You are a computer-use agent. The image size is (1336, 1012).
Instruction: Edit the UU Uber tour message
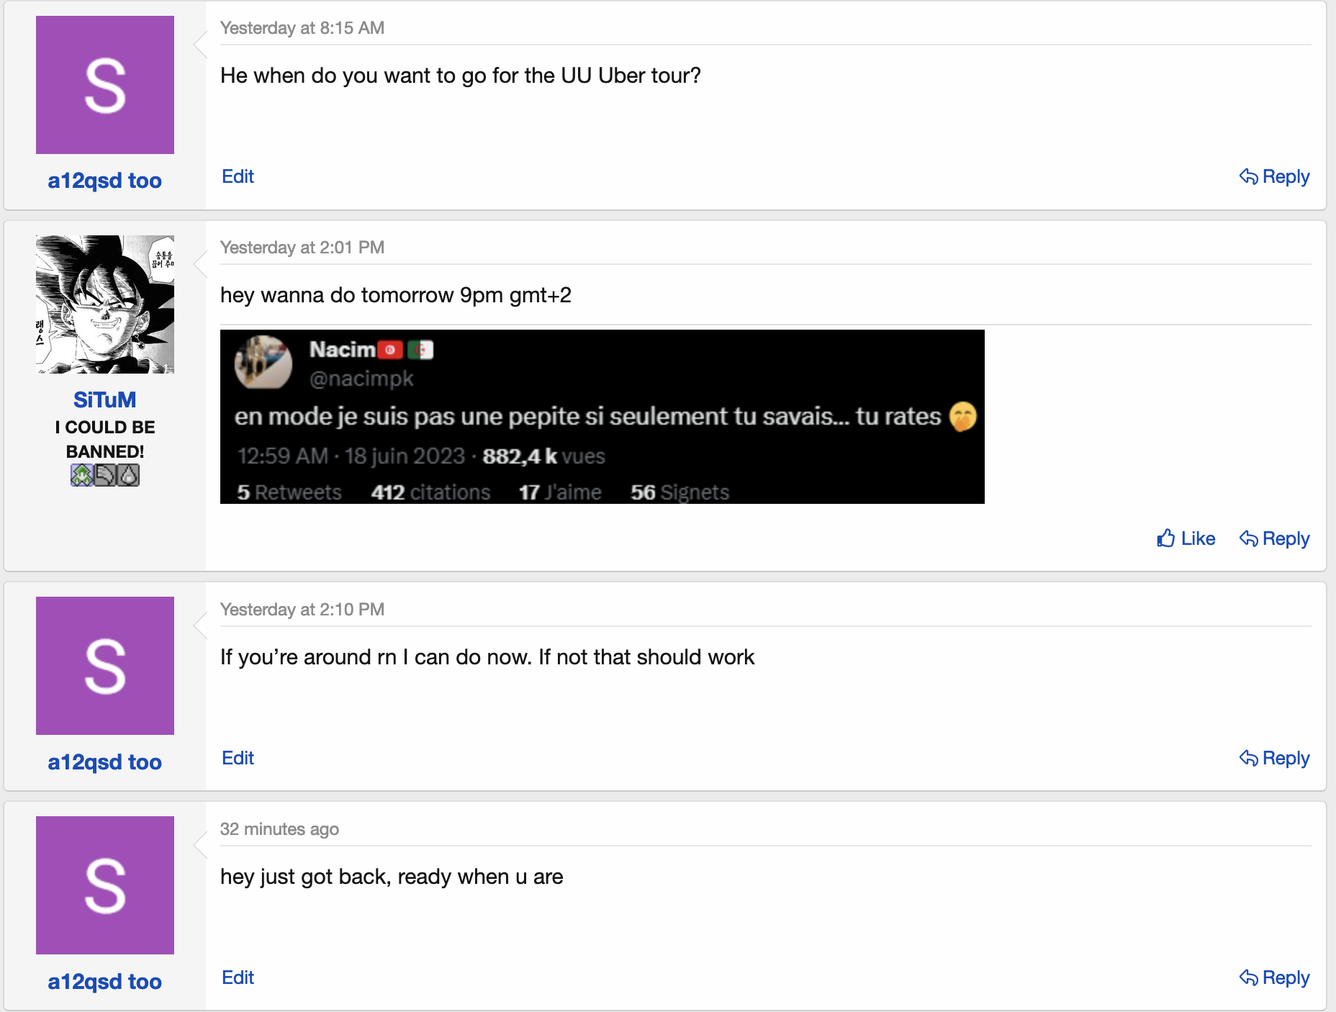238,177
